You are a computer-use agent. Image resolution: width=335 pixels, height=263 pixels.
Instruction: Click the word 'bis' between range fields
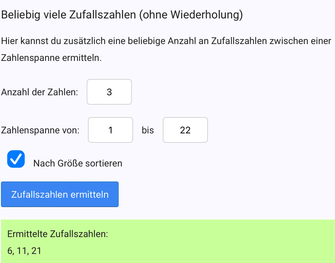click(148, 130)
